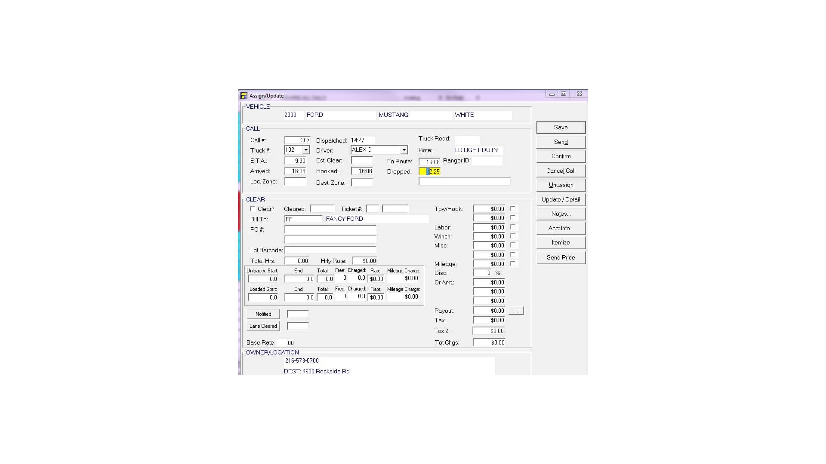This screenshot has width=826, height=464.
Task: Click the highlighted Dropped time field
Action: [x=430, y=171]
